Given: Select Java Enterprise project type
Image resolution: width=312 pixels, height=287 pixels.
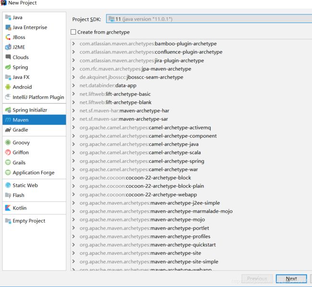Looking at the screenshot, I should coord(34,27).
